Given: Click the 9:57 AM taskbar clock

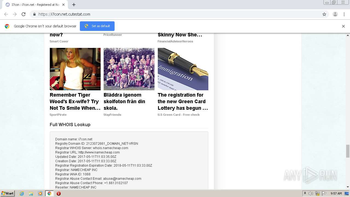Looking at the screenshot, I should [336, 193].
